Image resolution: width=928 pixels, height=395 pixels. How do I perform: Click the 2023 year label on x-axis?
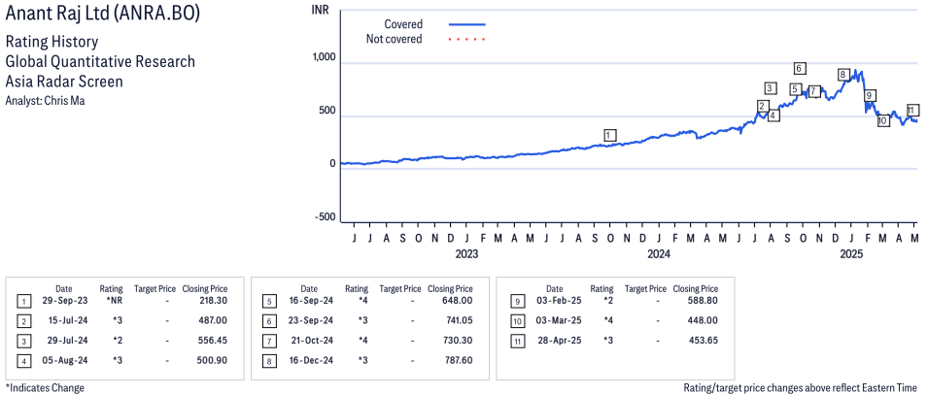466,253
